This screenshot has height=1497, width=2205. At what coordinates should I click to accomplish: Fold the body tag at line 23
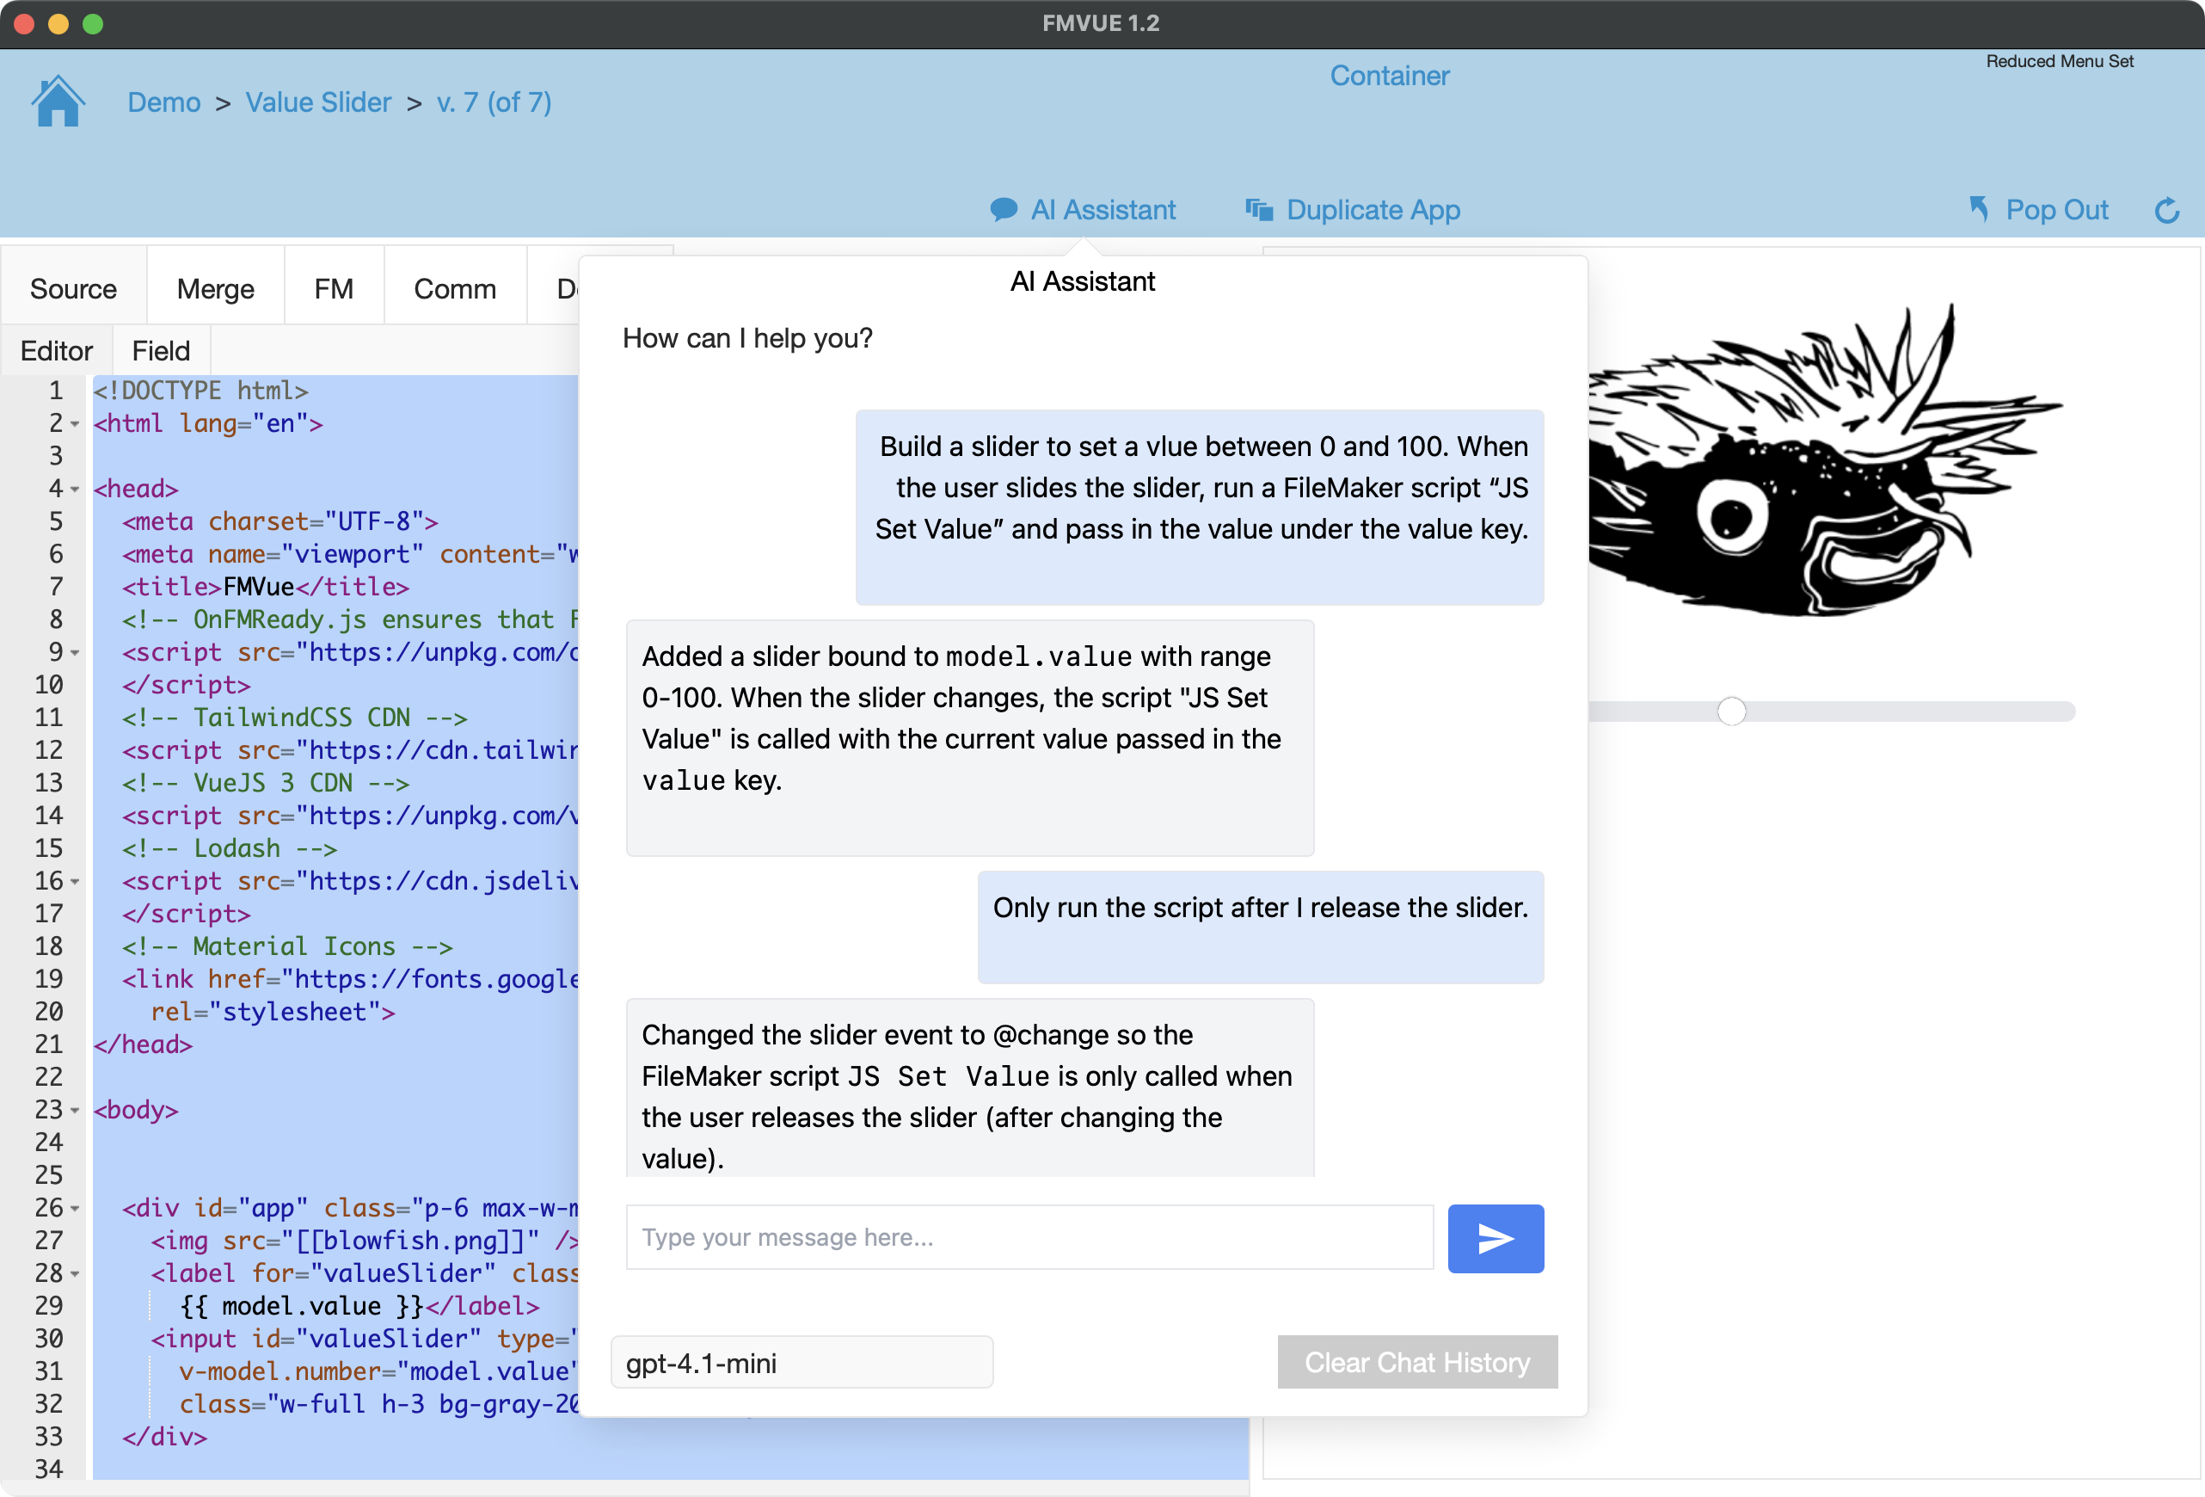coord(75,1111)
